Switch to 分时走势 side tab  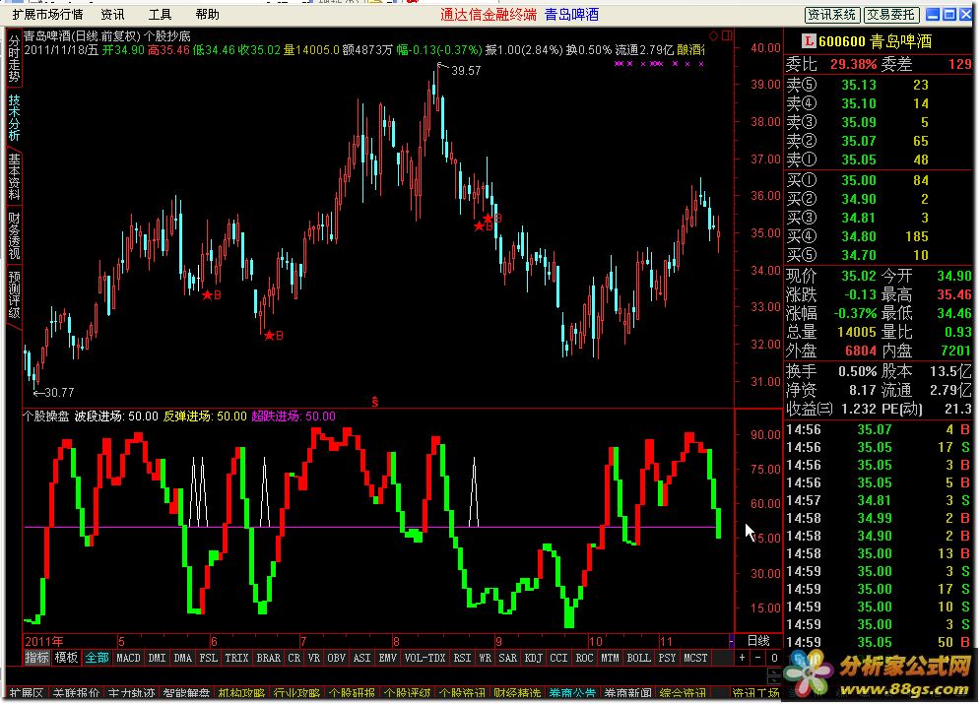click(14, 59)
